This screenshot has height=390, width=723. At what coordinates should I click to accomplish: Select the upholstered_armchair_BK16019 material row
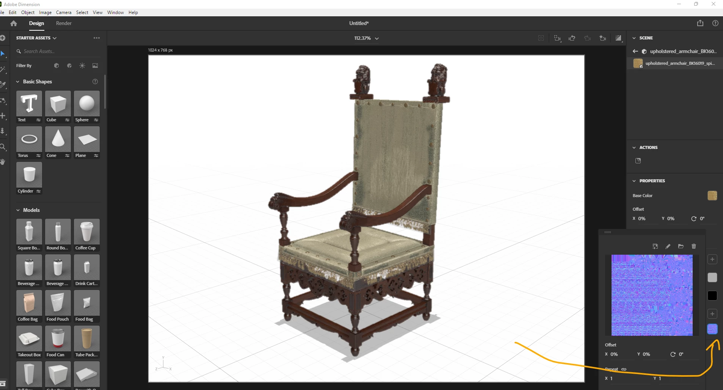point(675,63)
